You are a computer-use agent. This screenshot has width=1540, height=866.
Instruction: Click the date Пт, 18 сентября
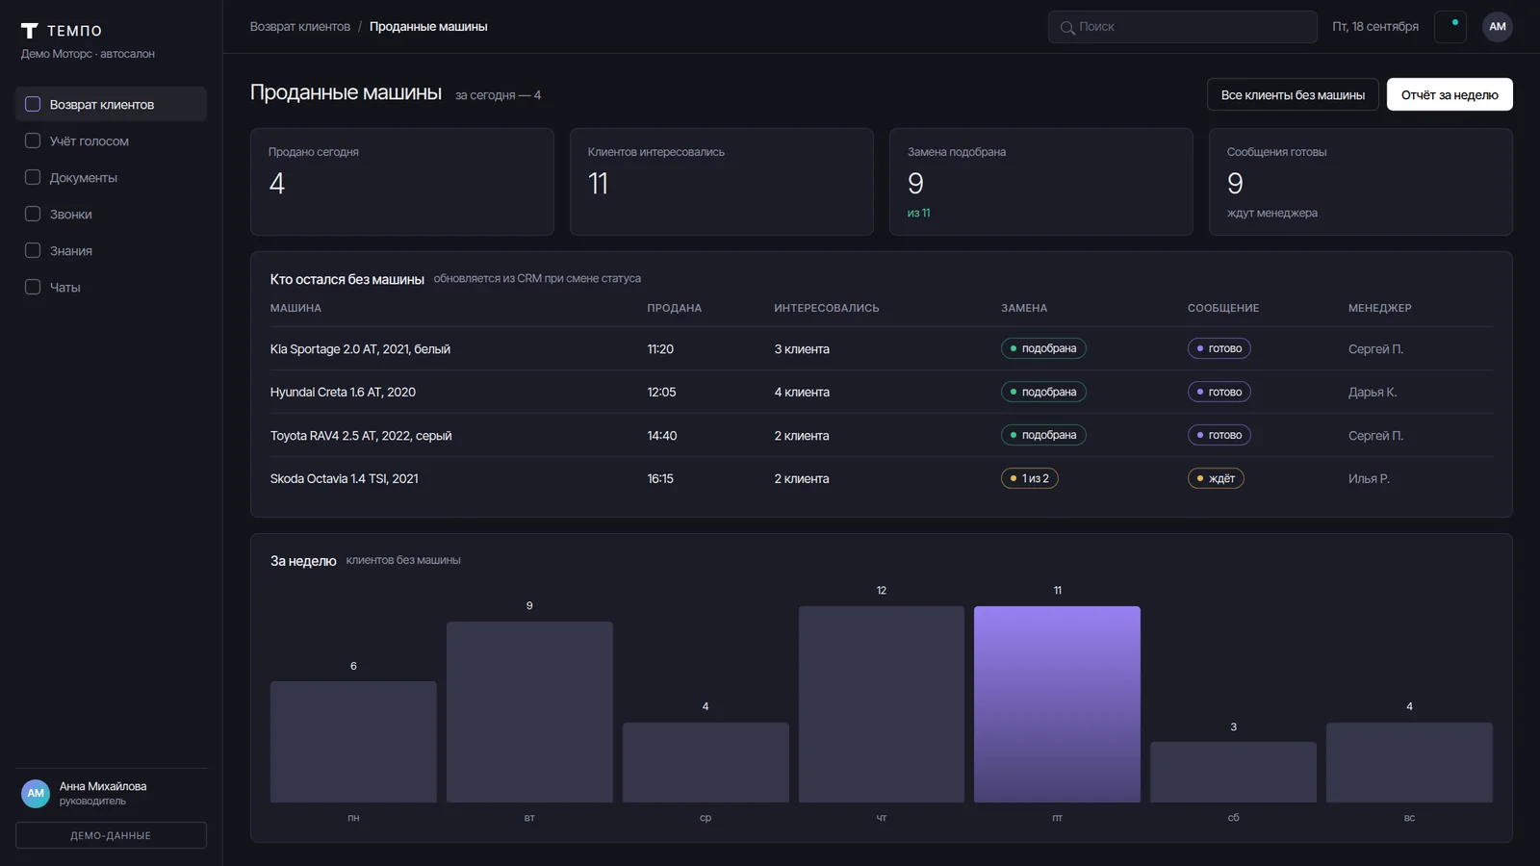(1375, 27)
